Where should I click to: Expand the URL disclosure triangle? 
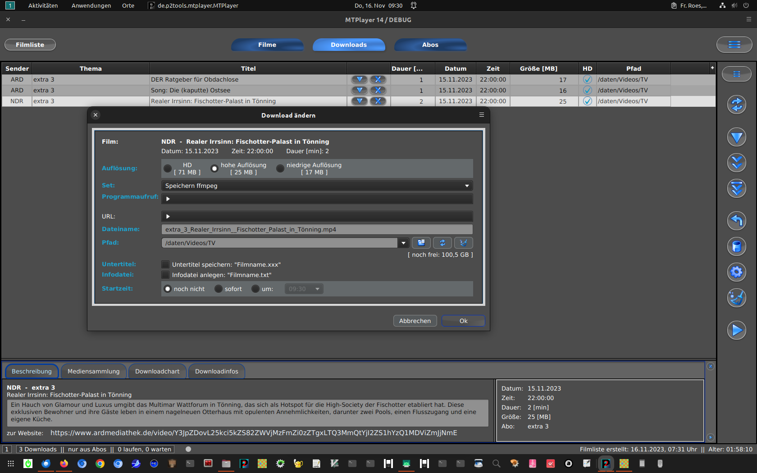[168, 216]
